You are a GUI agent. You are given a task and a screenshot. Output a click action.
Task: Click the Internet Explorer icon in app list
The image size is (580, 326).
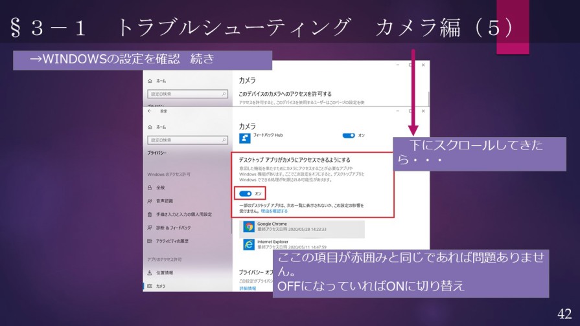tap(249, 244)
